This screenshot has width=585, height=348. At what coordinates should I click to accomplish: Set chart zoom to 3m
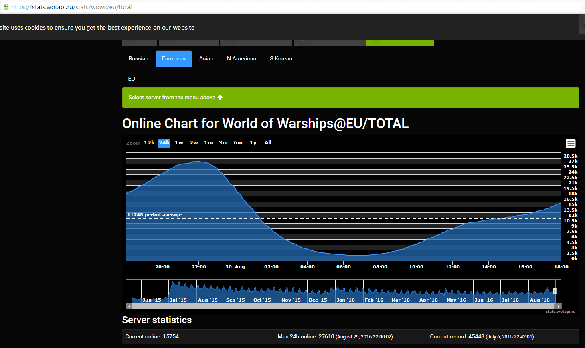223,143
